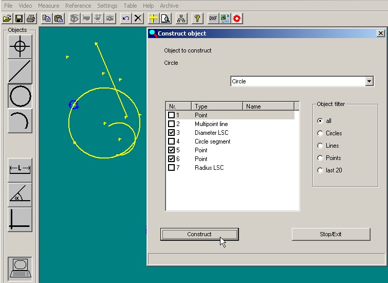Uncheck the row 6 Point checkbox
388x283 pixels.
171,159
